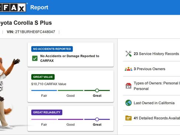Screen dimensions: 180x135
Task: Click the green Good segment of value scale
Action: (x=70, y=90)
